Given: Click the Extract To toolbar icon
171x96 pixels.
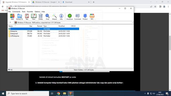Looking at the screenshot, I should tap(20, 17).
